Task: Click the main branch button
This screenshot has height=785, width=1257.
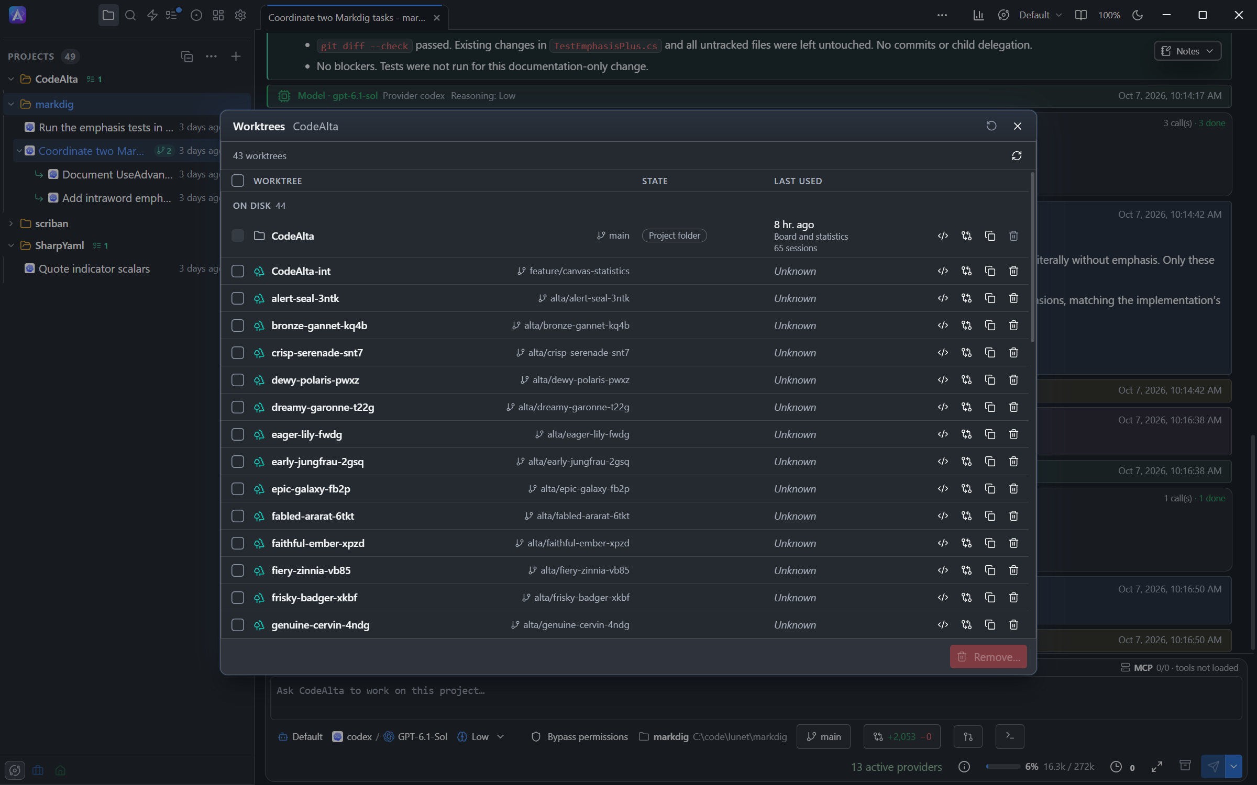Action: (823, 736)
